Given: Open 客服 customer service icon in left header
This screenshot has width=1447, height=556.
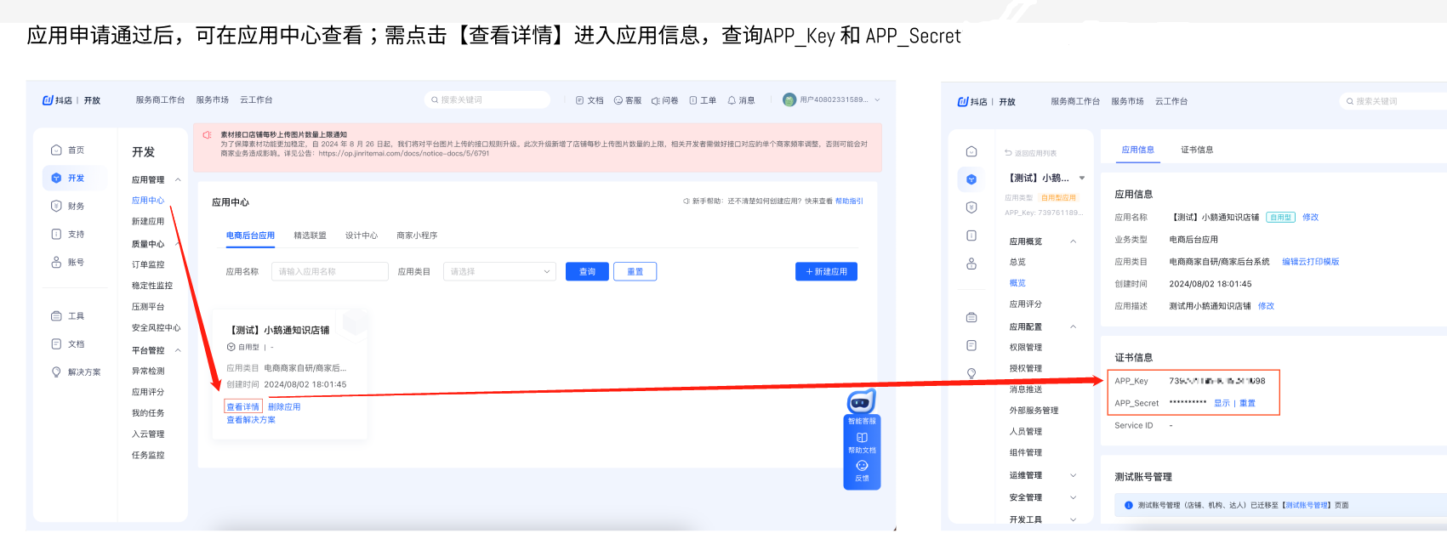Looking at the screenshot, I should (618, 100).
